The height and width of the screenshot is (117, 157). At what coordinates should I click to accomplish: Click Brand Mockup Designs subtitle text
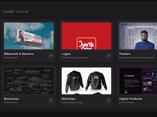pyautogui.click(x=72, y=103)
